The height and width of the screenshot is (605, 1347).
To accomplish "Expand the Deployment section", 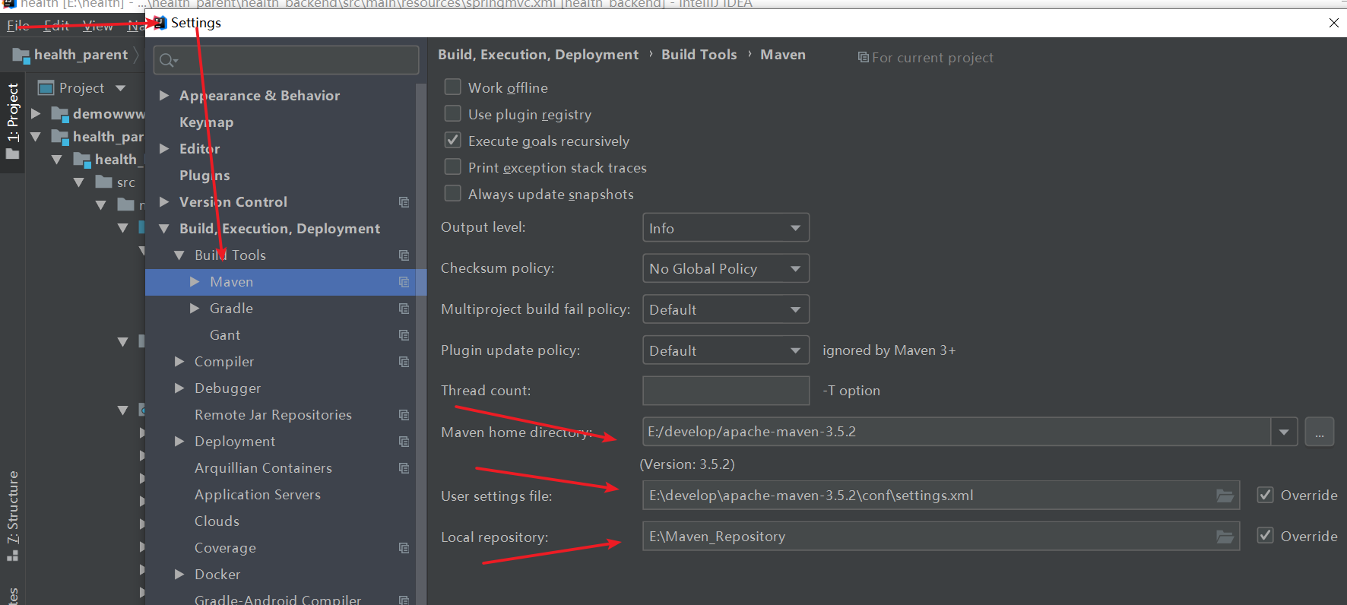I will (x=179, y=441).
